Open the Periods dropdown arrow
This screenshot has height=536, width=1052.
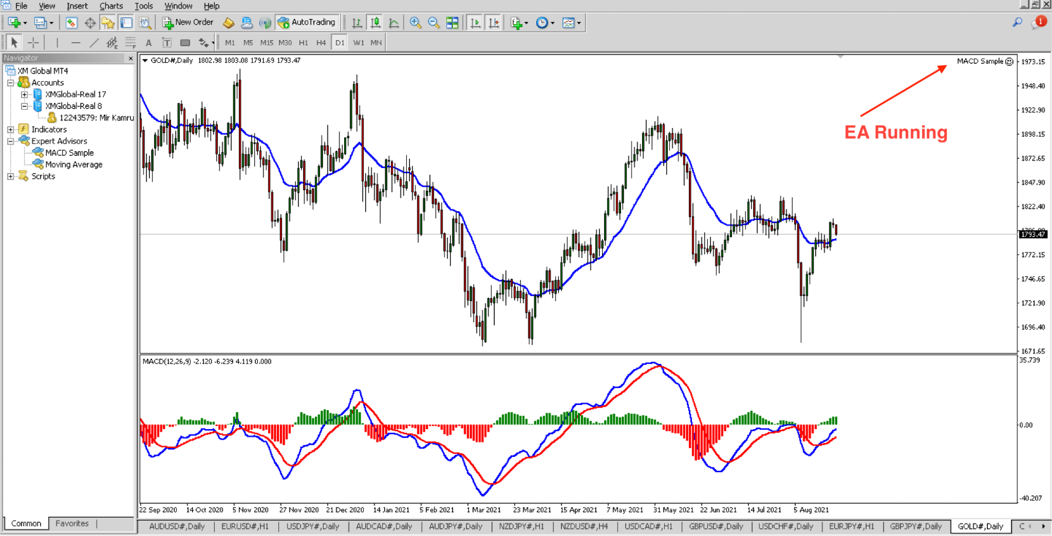[553, 23]
